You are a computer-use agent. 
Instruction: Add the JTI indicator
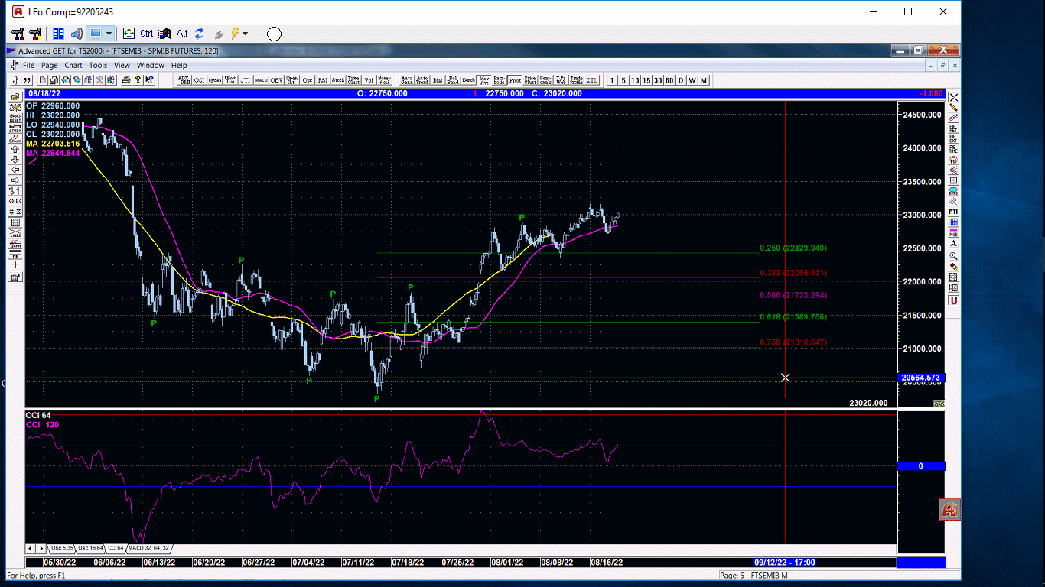click(x=245, y=80)
